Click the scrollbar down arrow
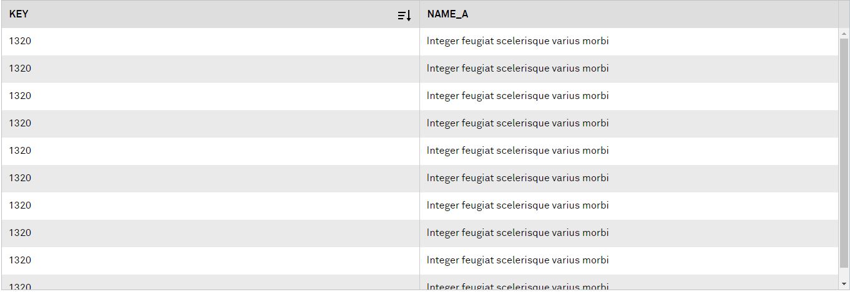This screenshot has width=850, height=292. (844, 285)
